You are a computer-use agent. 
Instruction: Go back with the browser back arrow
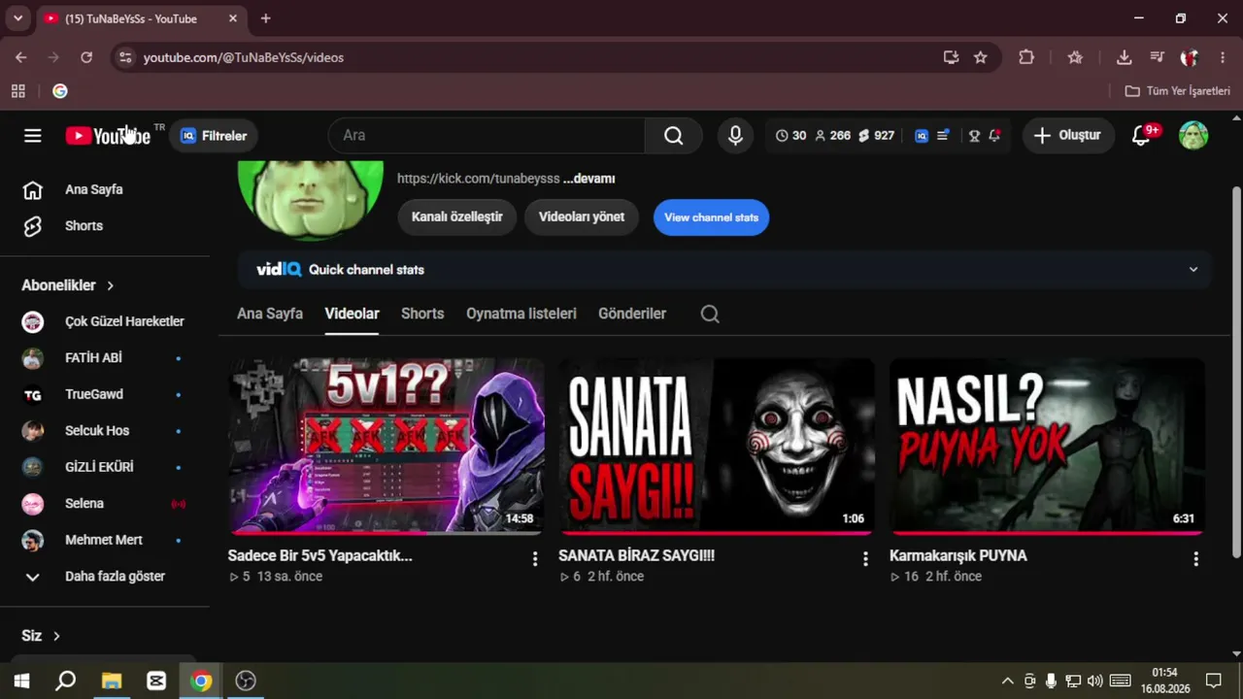pos(21,57)
